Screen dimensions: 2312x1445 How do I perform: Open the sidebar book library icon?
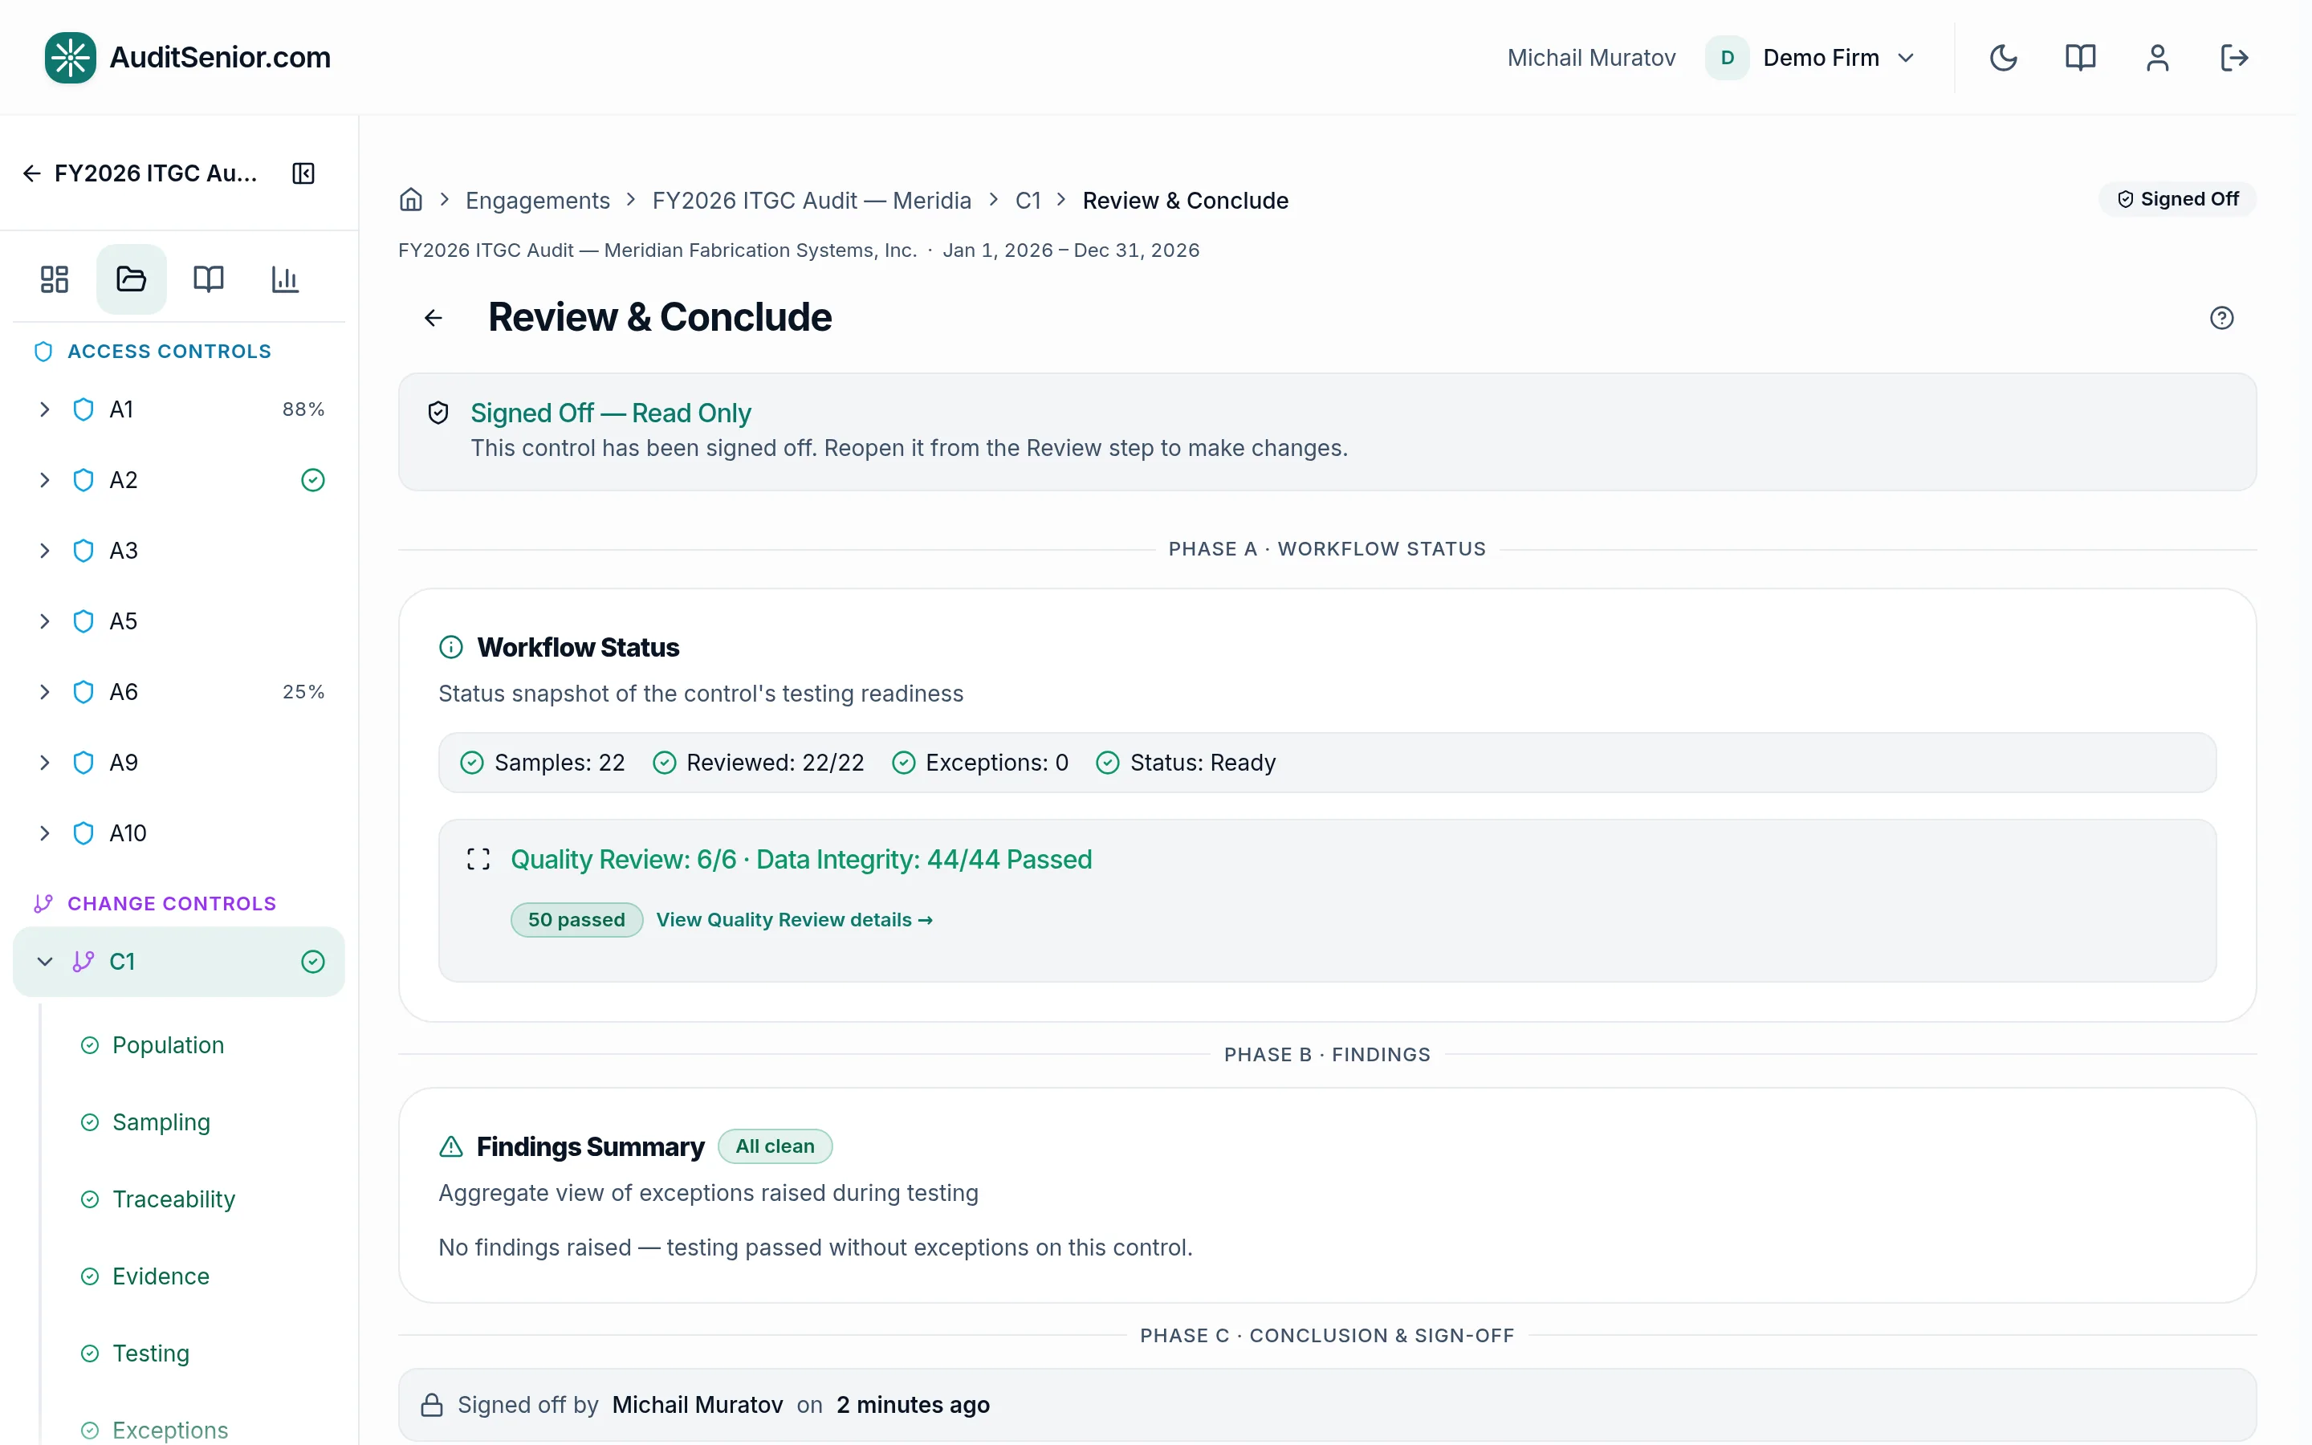click(x=208, y=279)
